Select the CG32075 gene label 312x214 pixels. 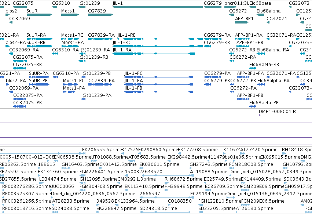tap(23, 3)
